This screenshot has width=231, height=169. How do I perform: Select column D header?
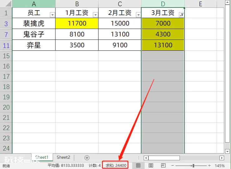[163, 4]
